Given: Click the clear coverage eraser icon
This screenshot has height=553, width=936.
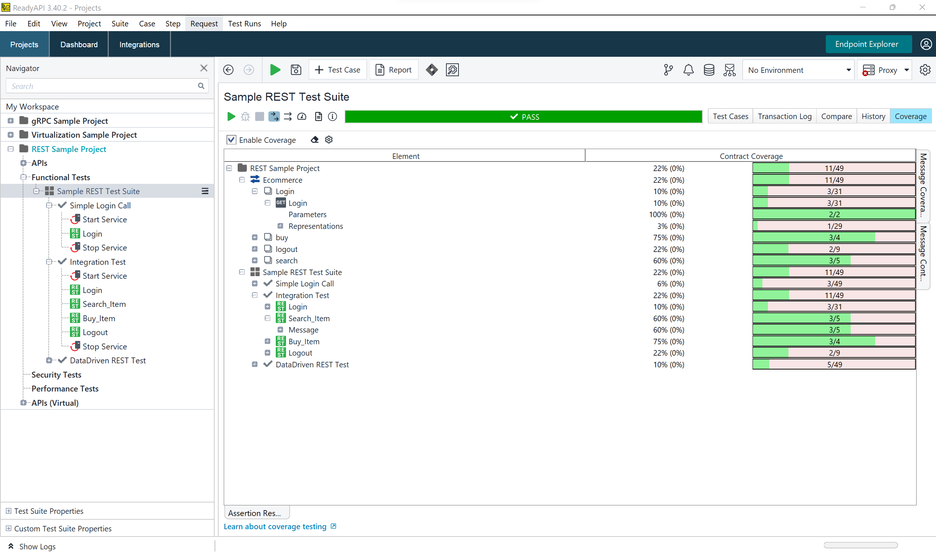Looking at the screenshot, I should point(315,140).
